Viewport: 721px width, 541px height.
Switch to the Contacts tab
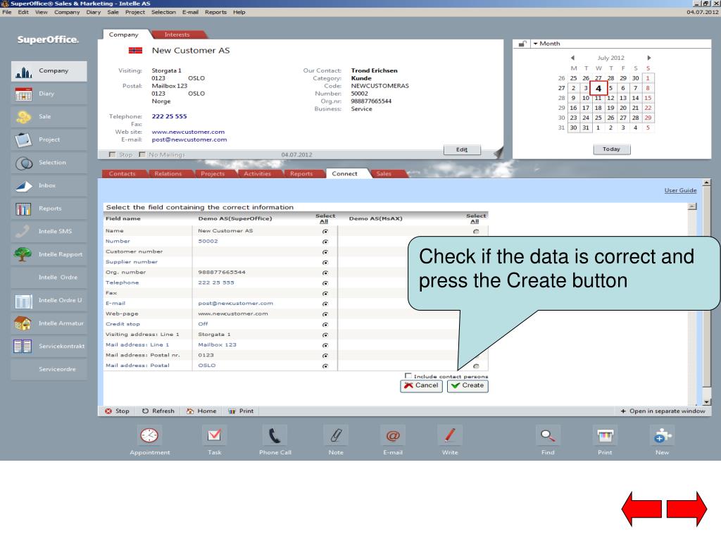(123, 174)
